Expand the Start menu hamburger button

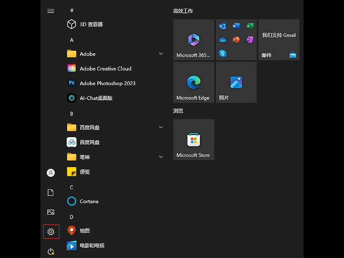point(51,11)
